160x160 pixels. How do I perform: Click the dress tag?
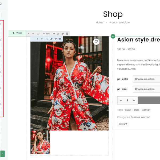[x=137, y=110]
